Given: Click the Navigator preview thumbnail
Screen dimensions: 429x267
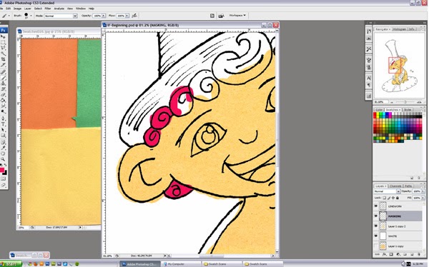Looking at the screenshot, I should [x=399, y=66].
